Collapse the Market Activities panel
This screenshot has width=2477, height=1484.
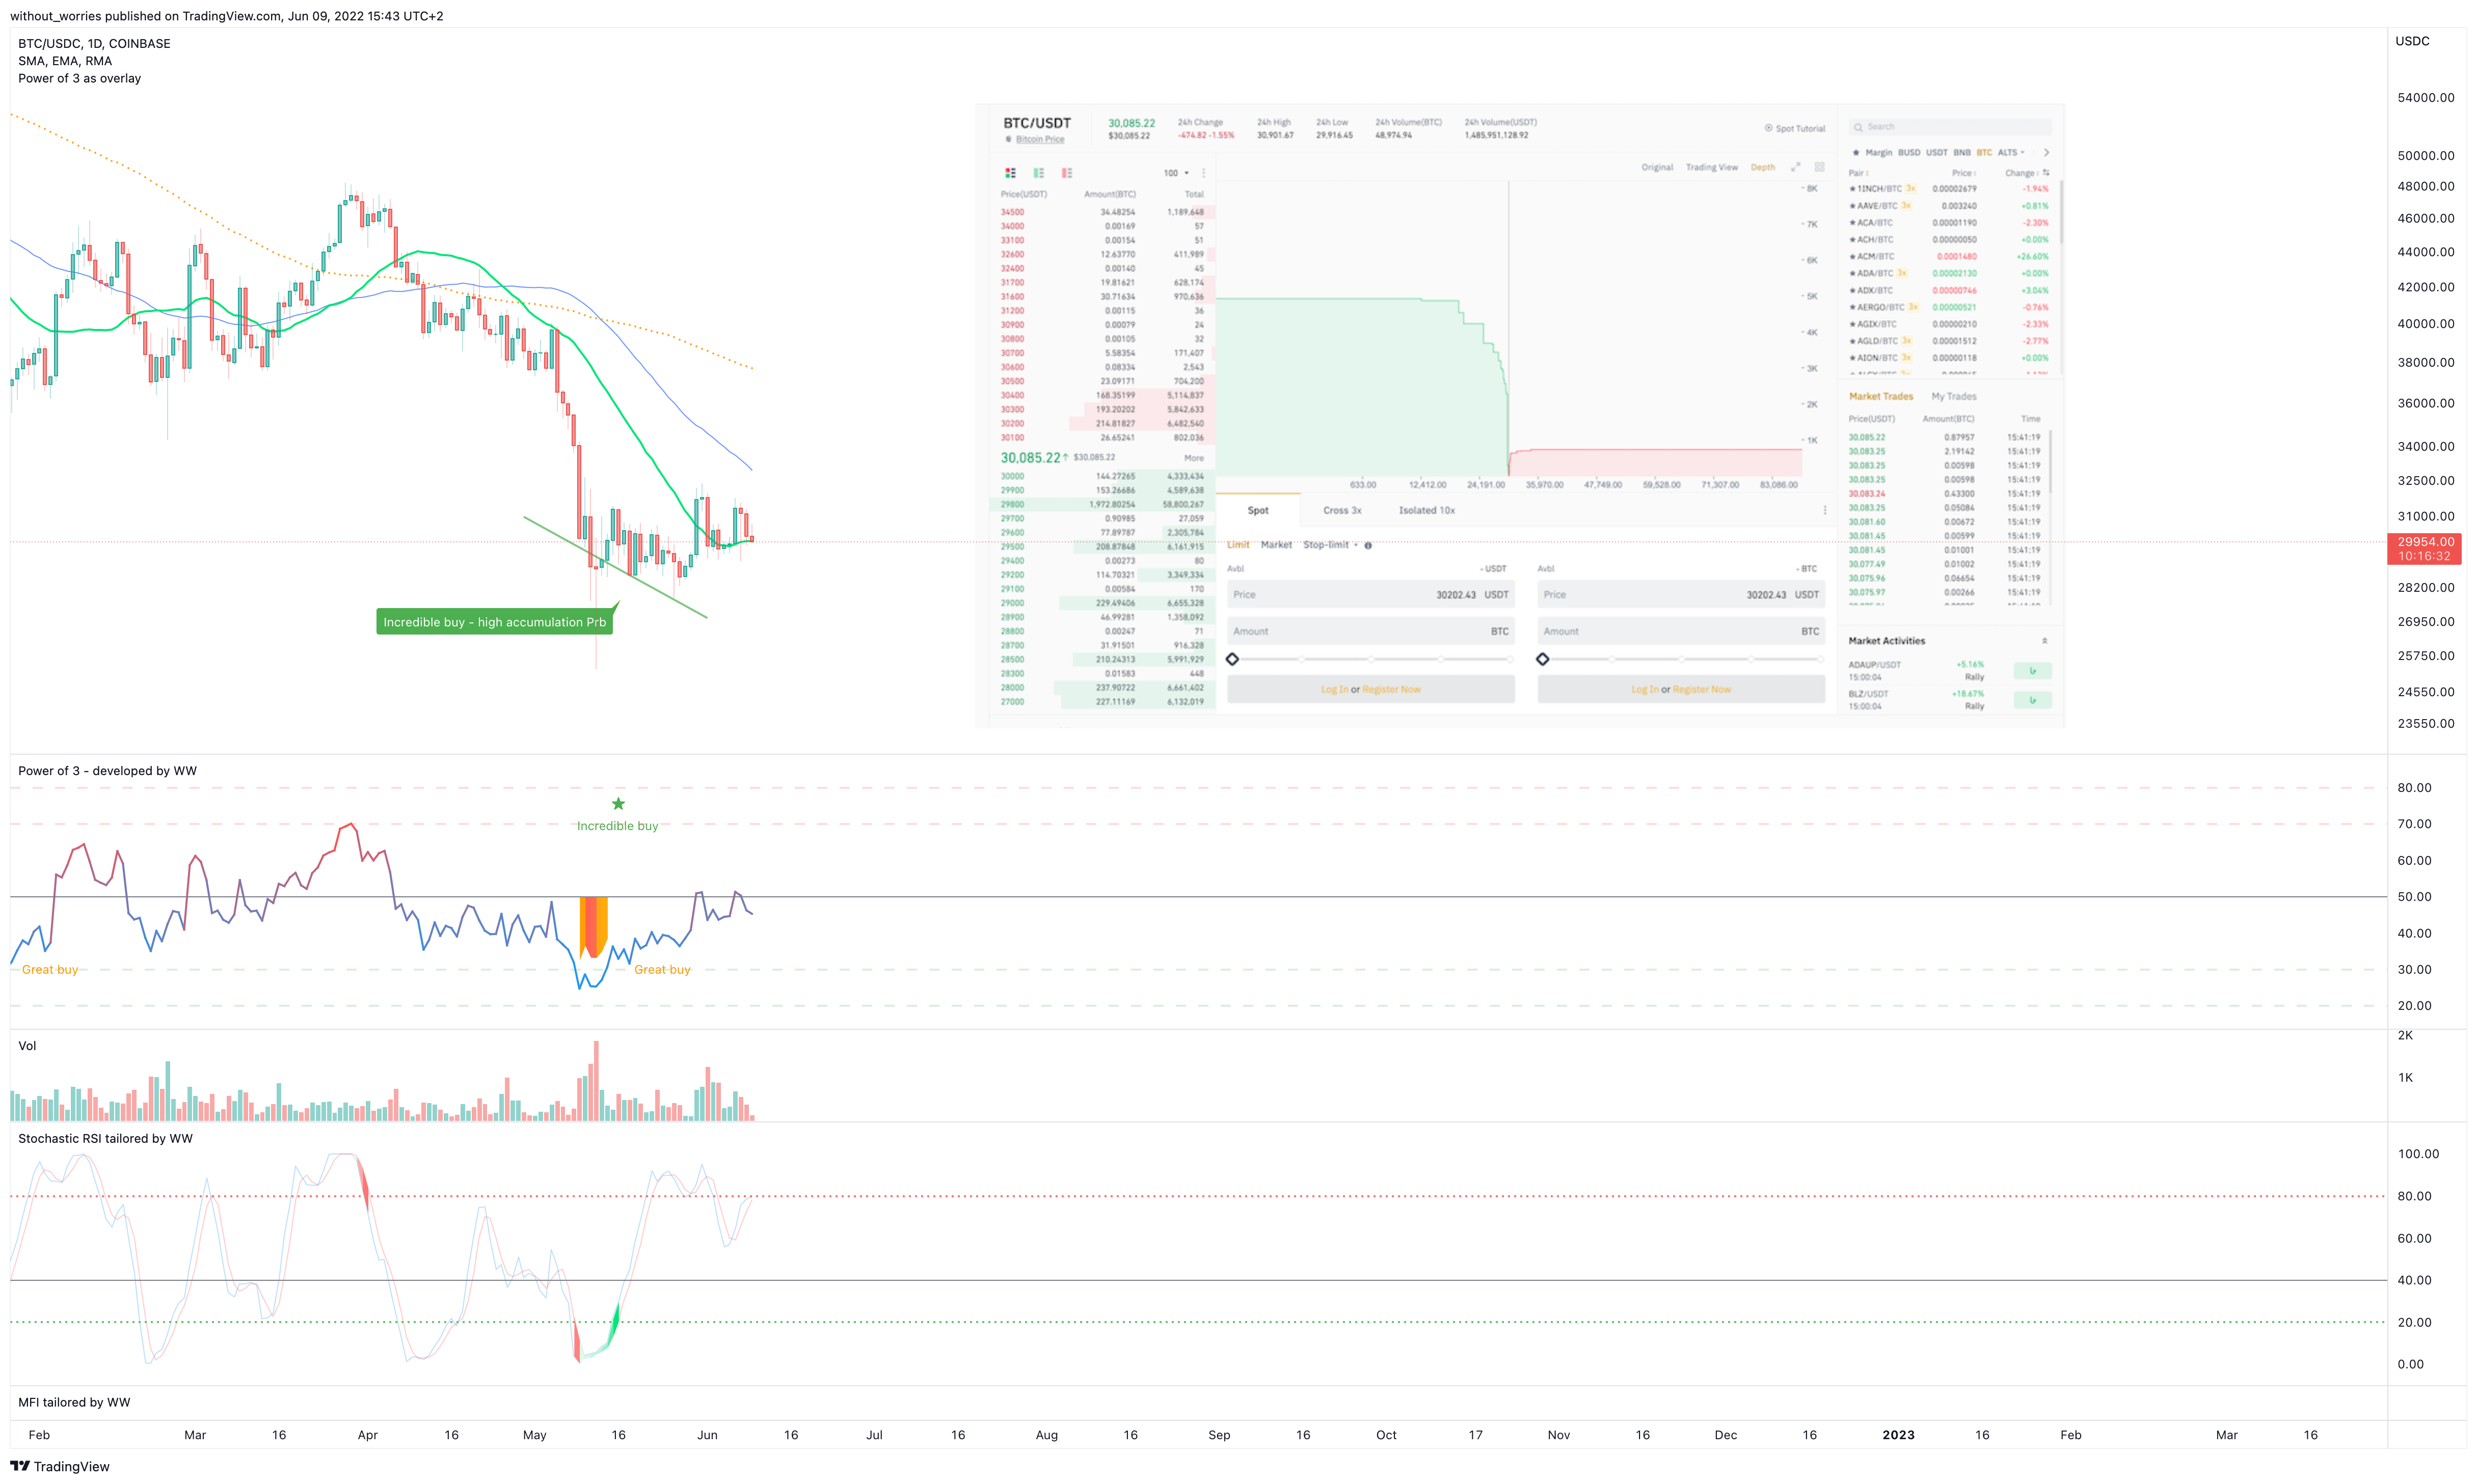pos(2044,641)
